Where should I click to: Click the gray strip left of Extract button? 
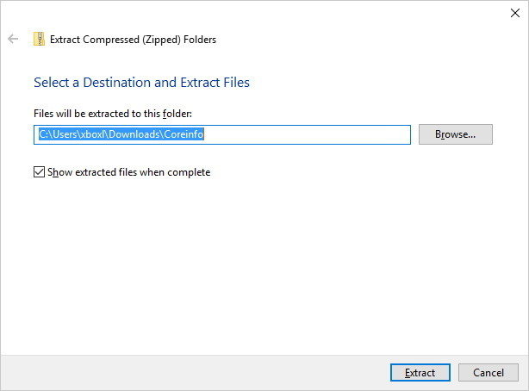tap(195, 372)
